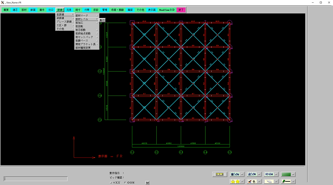The height and width of the screenshot is (185, 333).
Task: Click the command input field at bottom-left
Action: coord(36,179)
